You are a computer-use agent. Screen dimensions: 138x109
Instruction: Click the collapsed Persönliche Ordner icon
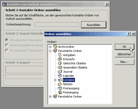tap(55, 97)
